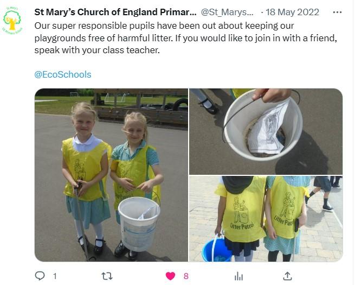The height and width of the screenshot is (285, 355).
Task: Open the reply speech bubble icon
Action: click(40, 276)
